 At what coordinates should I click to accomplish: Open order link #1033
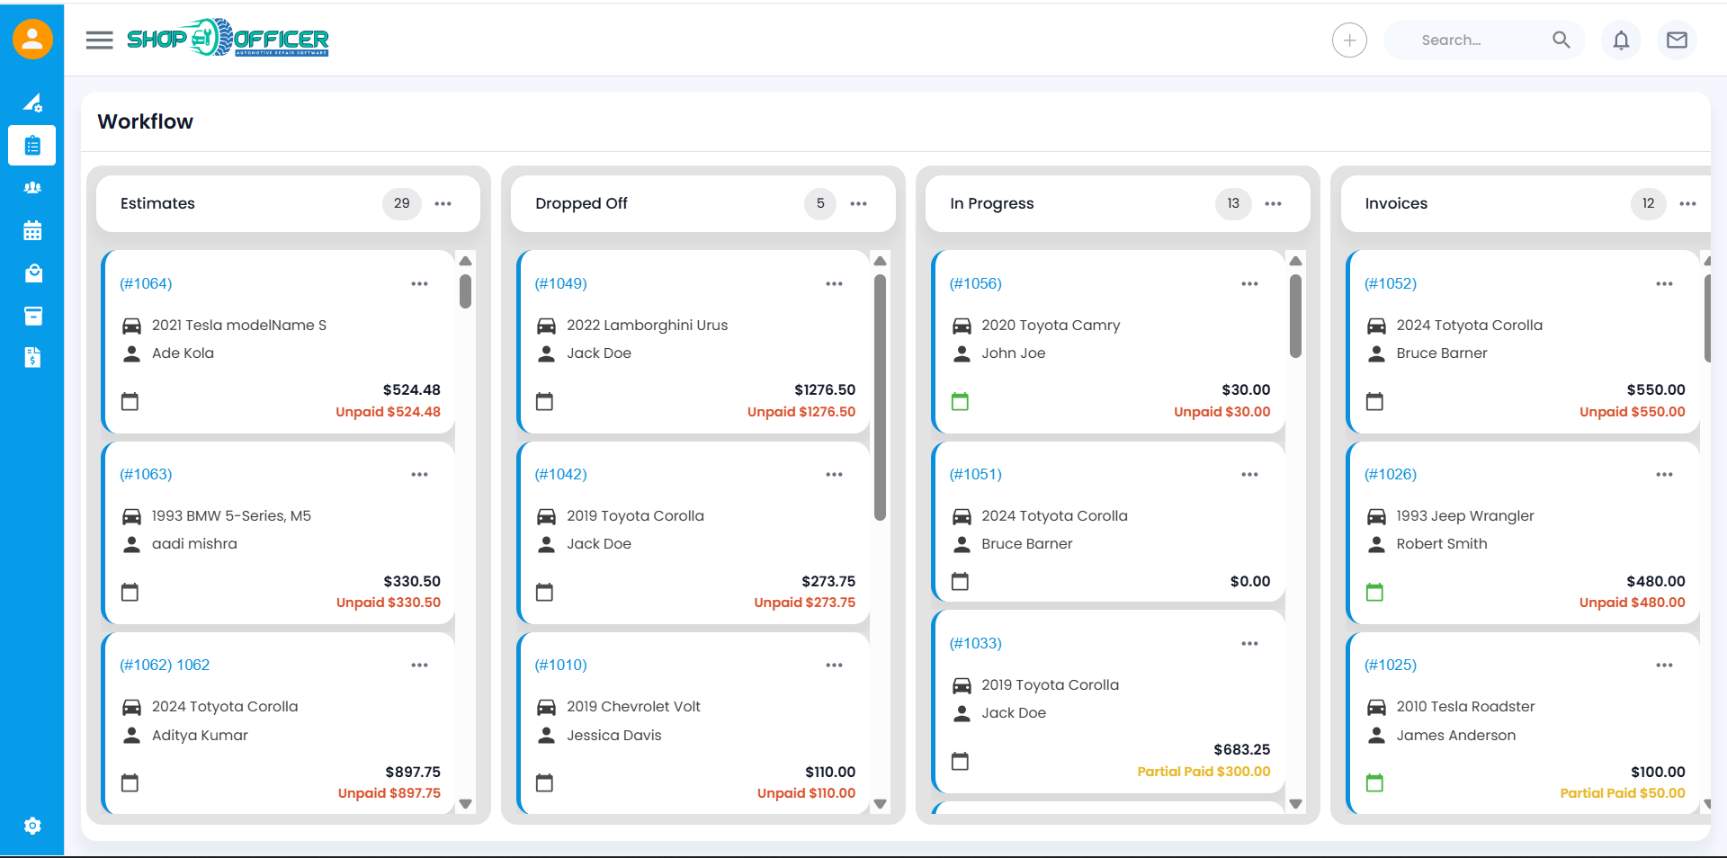975,643
